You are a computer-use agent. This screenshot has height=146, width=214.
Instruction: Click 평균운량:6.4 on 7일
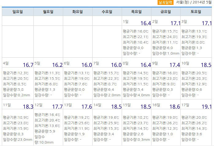pos(104,90)
